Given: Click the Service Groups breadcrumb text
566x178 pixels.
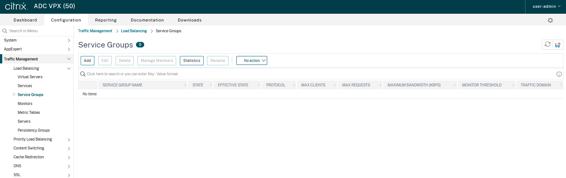Looking at the screenshot, I should pos(168,31).
